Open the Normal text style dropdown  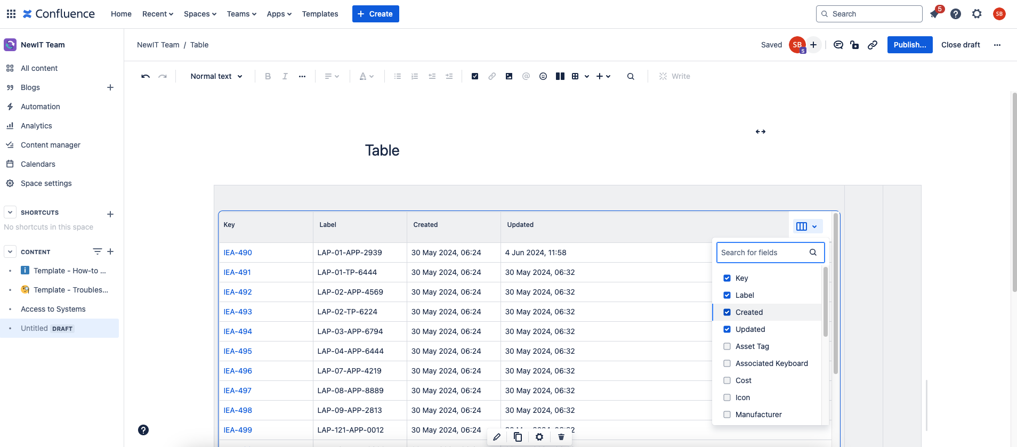pyautogui.click(x=216, y=76)
